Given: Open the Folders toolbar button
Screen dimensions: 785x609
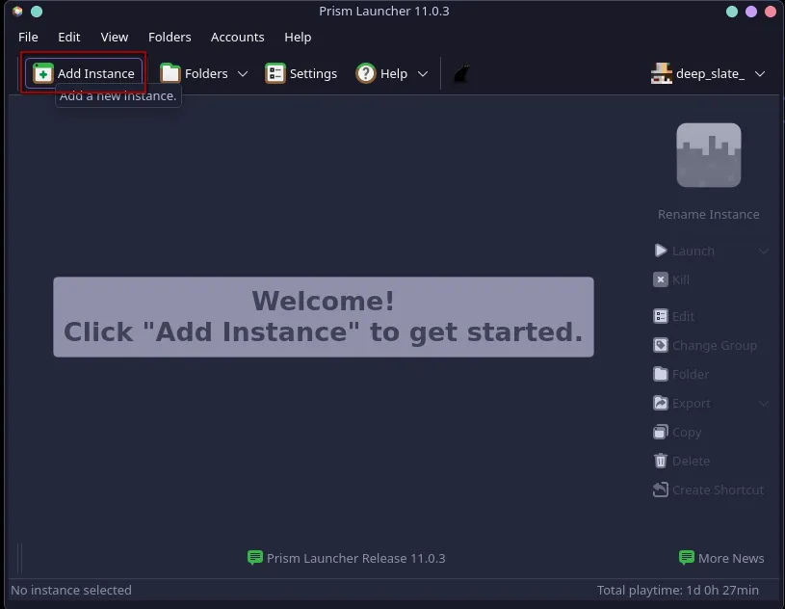Looking at the screenshot, I should [x=194, y=73].
